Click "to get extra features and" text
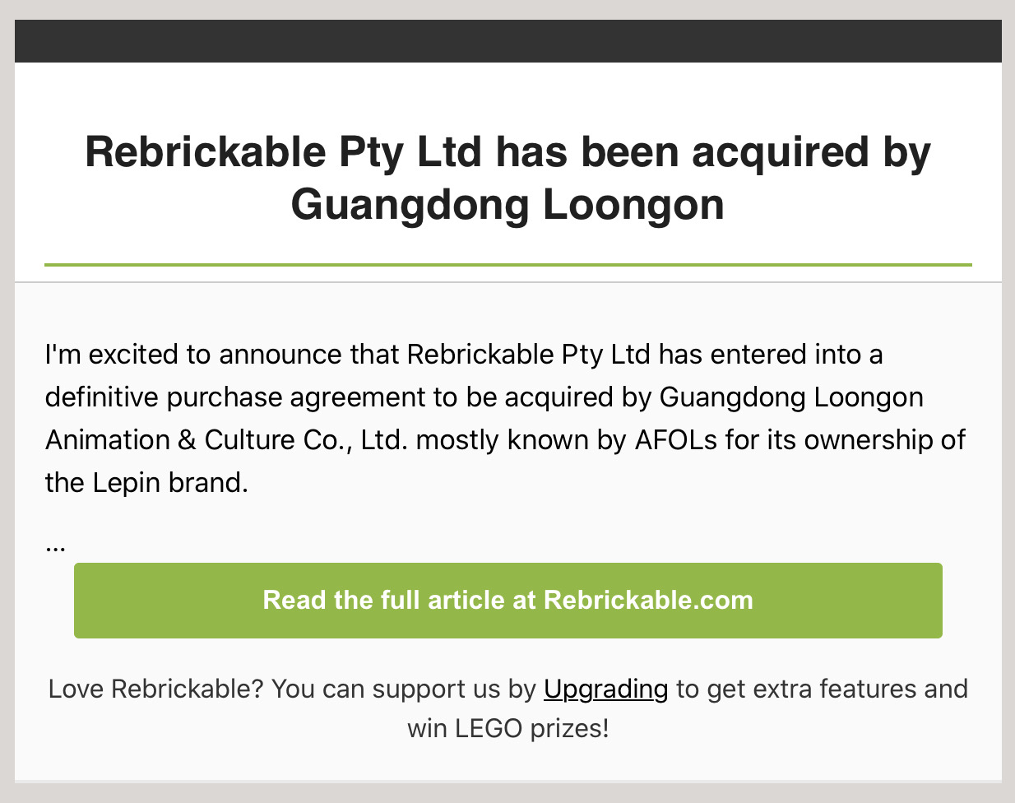The image size is (1015, 803). (821, 689)
